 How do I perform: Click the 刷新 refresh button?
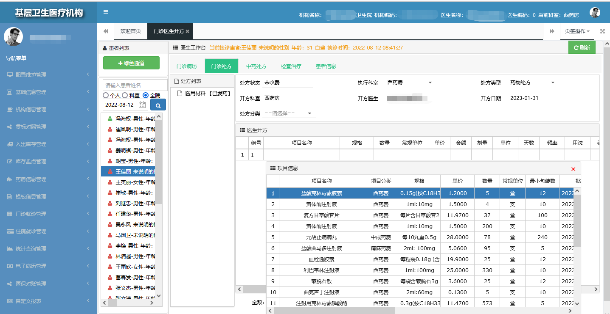tap(582, 48)
